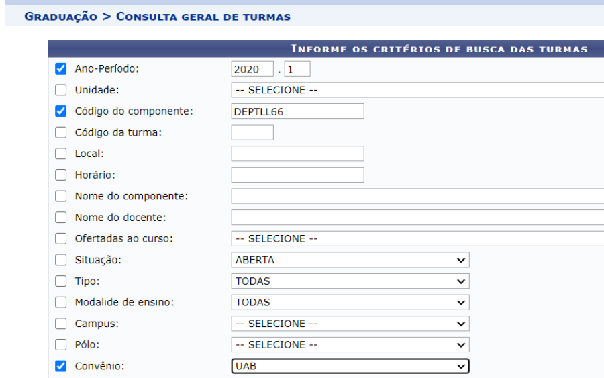
Task: Expand the Tipo dropdown
Action: (x=350, y=281)
